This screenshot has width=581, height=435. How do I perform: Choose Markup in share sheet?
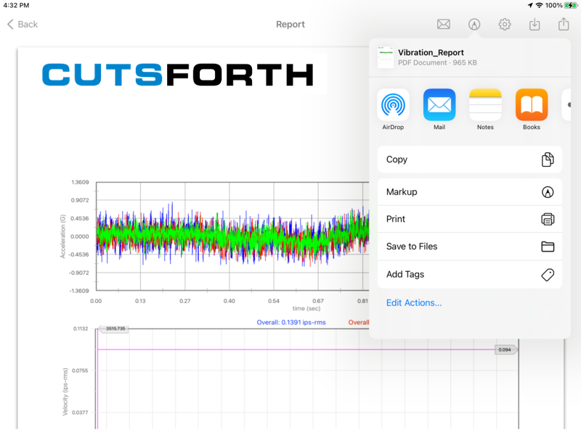(x=469, y=192)
